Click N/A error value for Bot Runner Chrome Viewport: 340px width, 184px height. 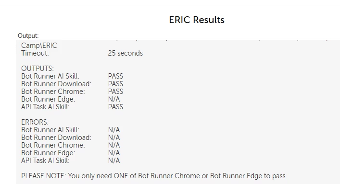click(x=114, y=145)
